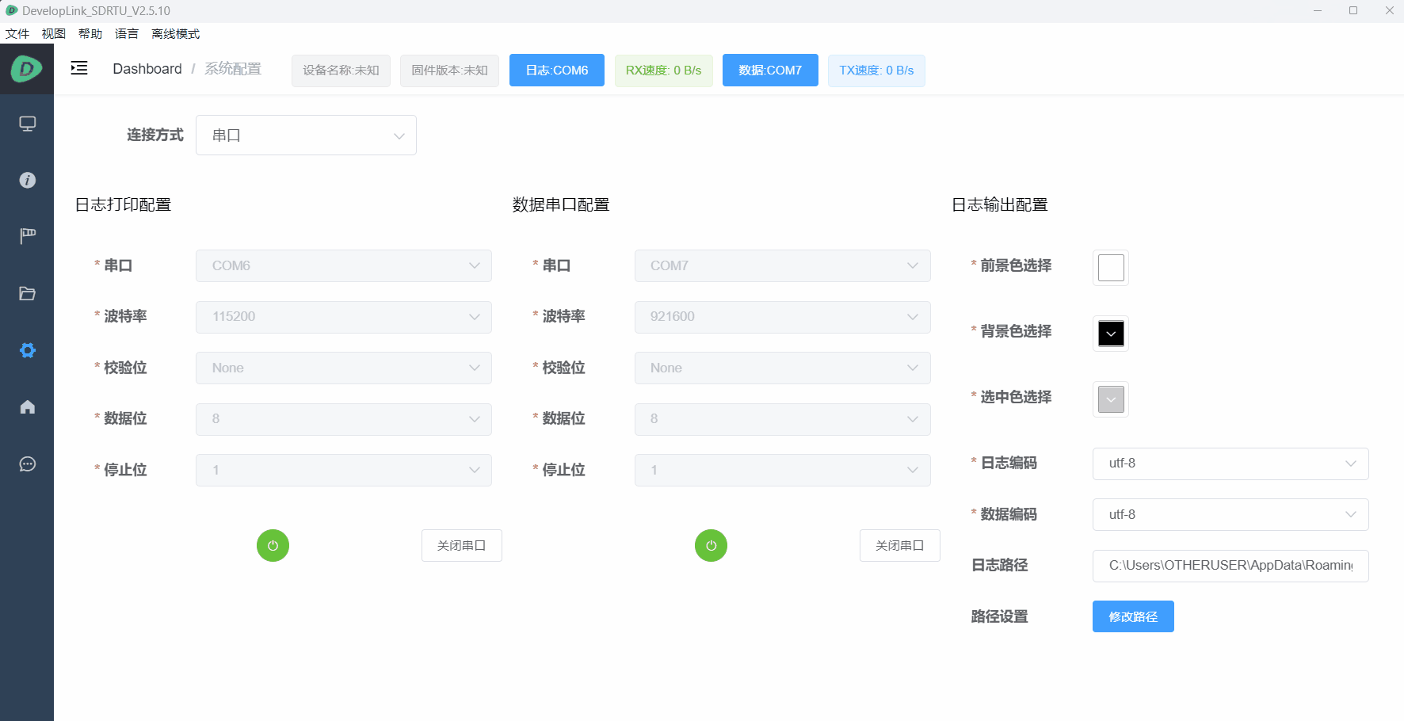Click the flag icon in the sidebar
Screen dimensions: 1404x721
27,236
